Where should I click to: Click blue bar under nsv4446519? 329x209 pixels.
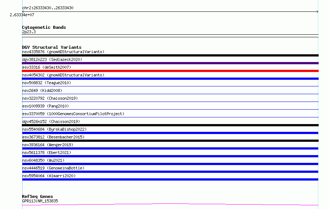(x=170, y=172)
